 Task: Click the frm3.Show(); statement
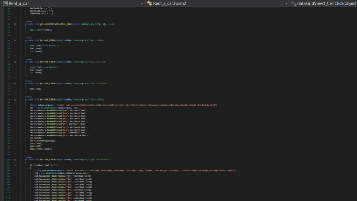(36, 70)
